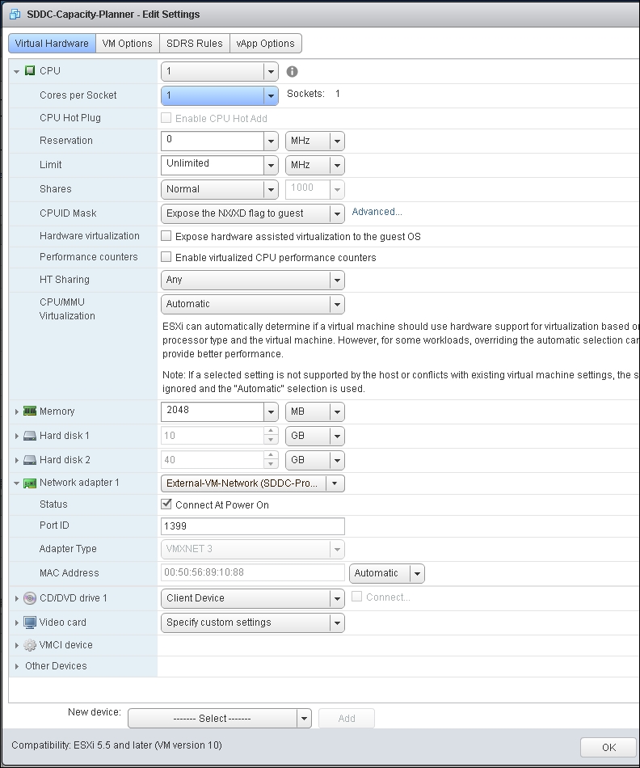Switch to Virtual Hardware tab
The image size is (640, 768).
(52, 43)
